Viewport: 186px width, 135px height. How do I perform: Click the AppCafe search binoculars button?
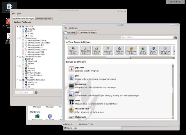(176, 37)
